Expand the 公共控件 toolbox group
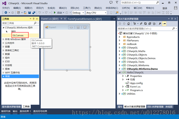The height and width of the screenshot is (119, 179). pyautogui.click(x=3, y=43)
